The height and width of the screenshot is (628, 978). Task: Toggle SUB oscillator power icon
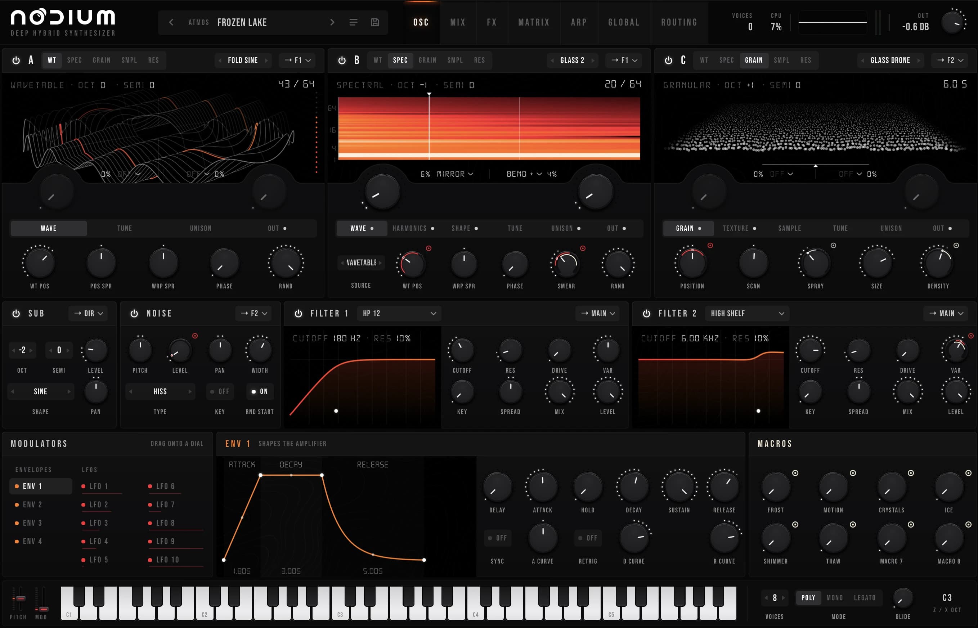(x=16, y=313)
